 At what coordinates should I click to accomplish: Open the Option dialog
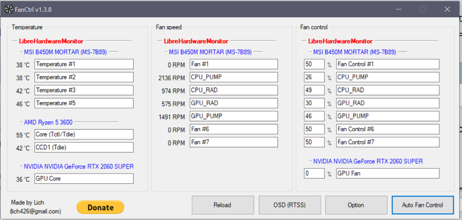[x=356, y=205]
